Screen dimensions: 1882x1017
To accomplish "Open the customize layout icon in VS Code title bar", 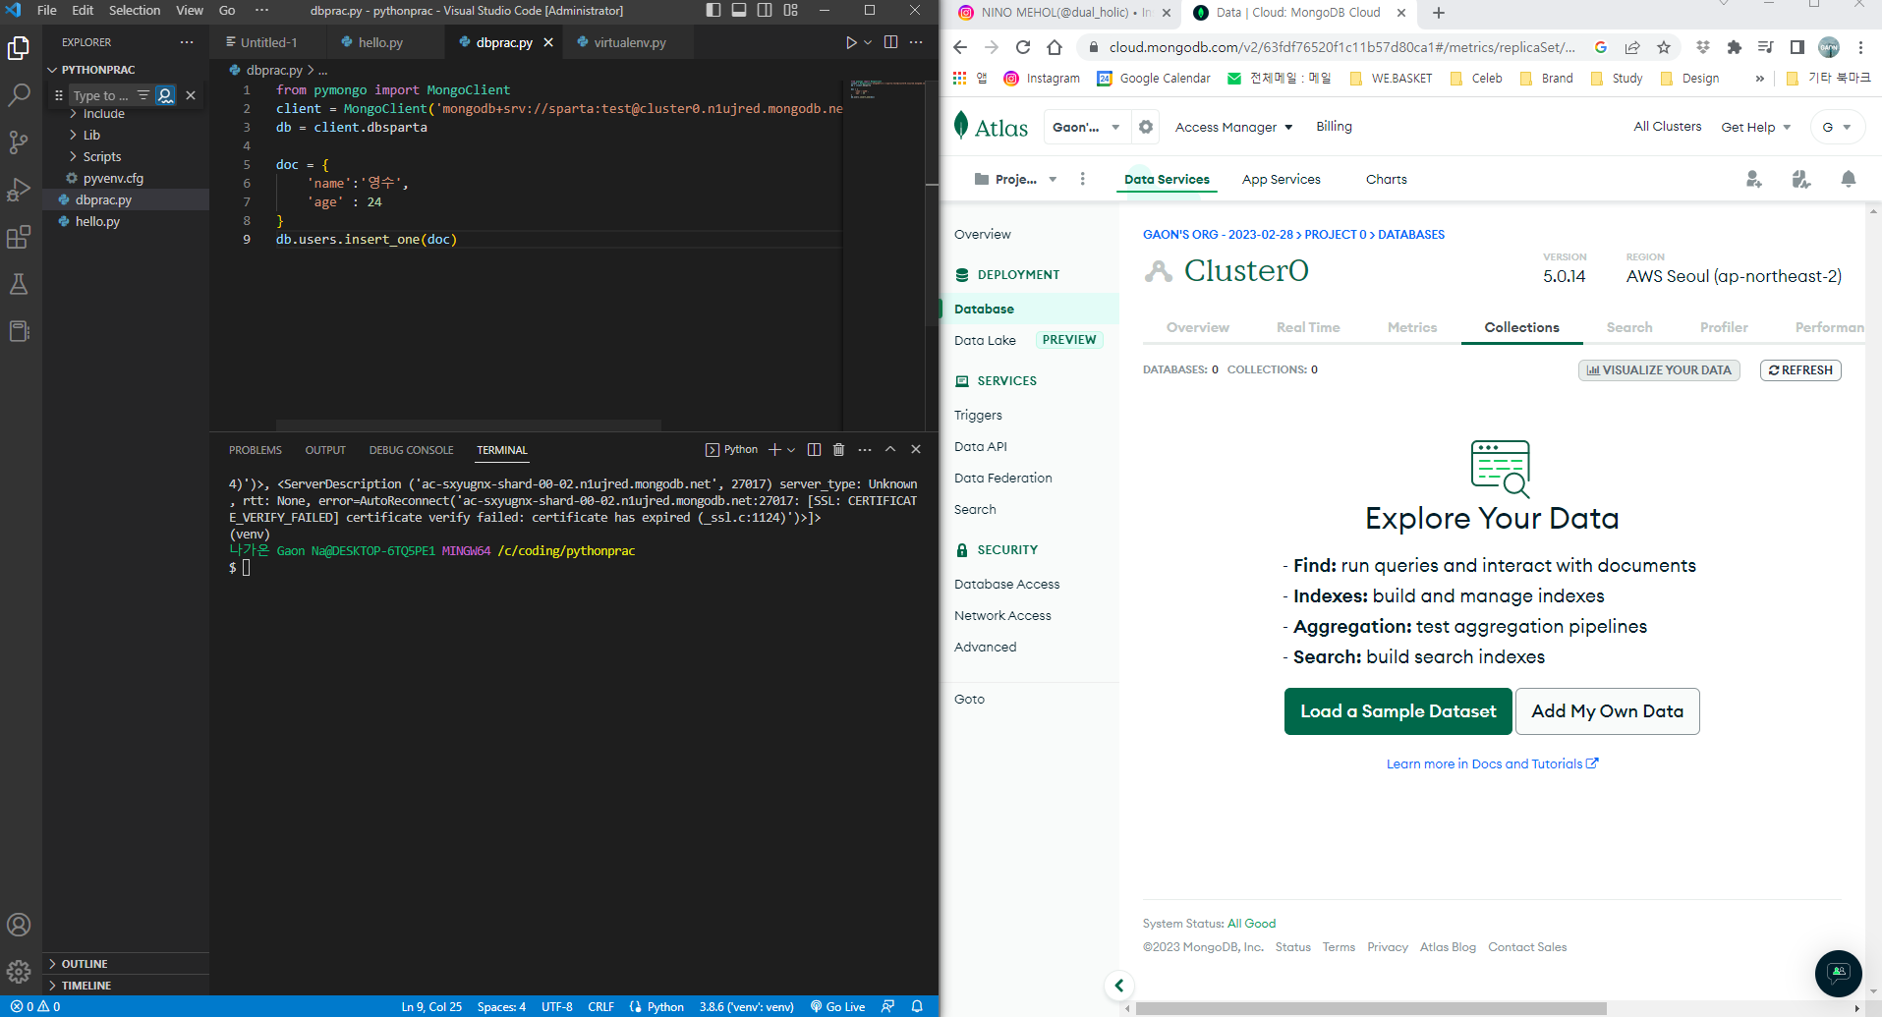I will (791, 10).
